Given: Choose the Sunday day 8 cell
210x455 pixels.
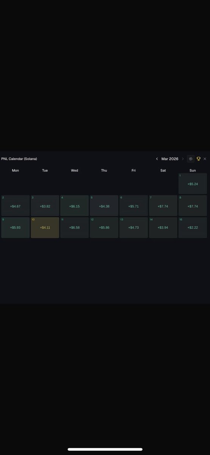Looking at the screenshot, I should click(x=193, y=206).
